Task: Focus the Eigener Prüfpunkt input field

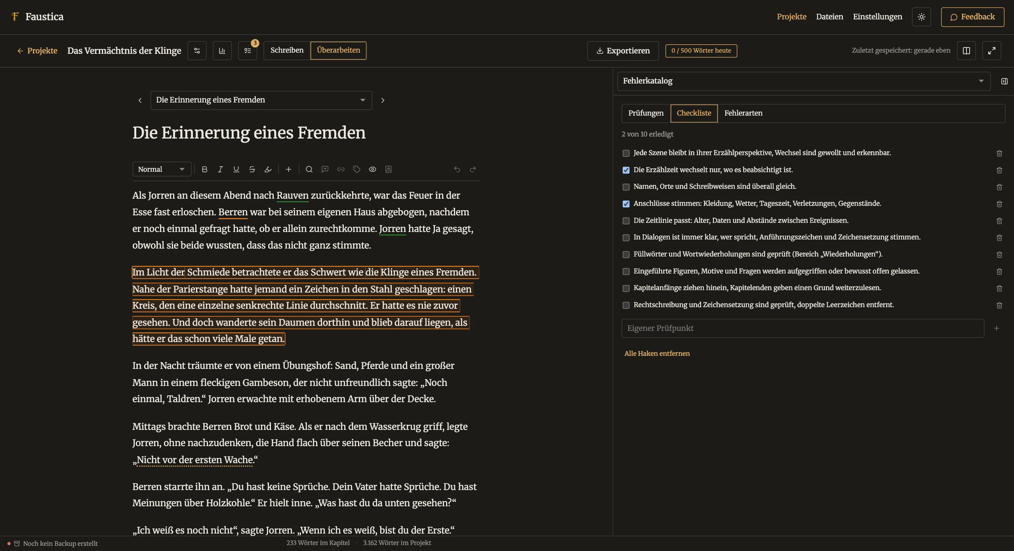Action: (x=803, y=328)
